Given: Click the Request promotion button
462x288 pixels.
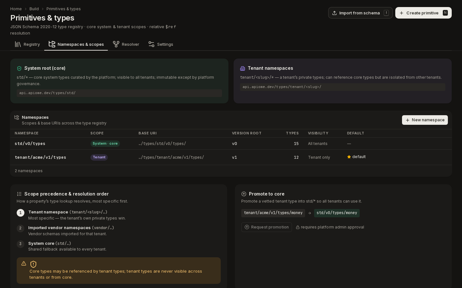Looking at the screenshot, I should [267, 227].
